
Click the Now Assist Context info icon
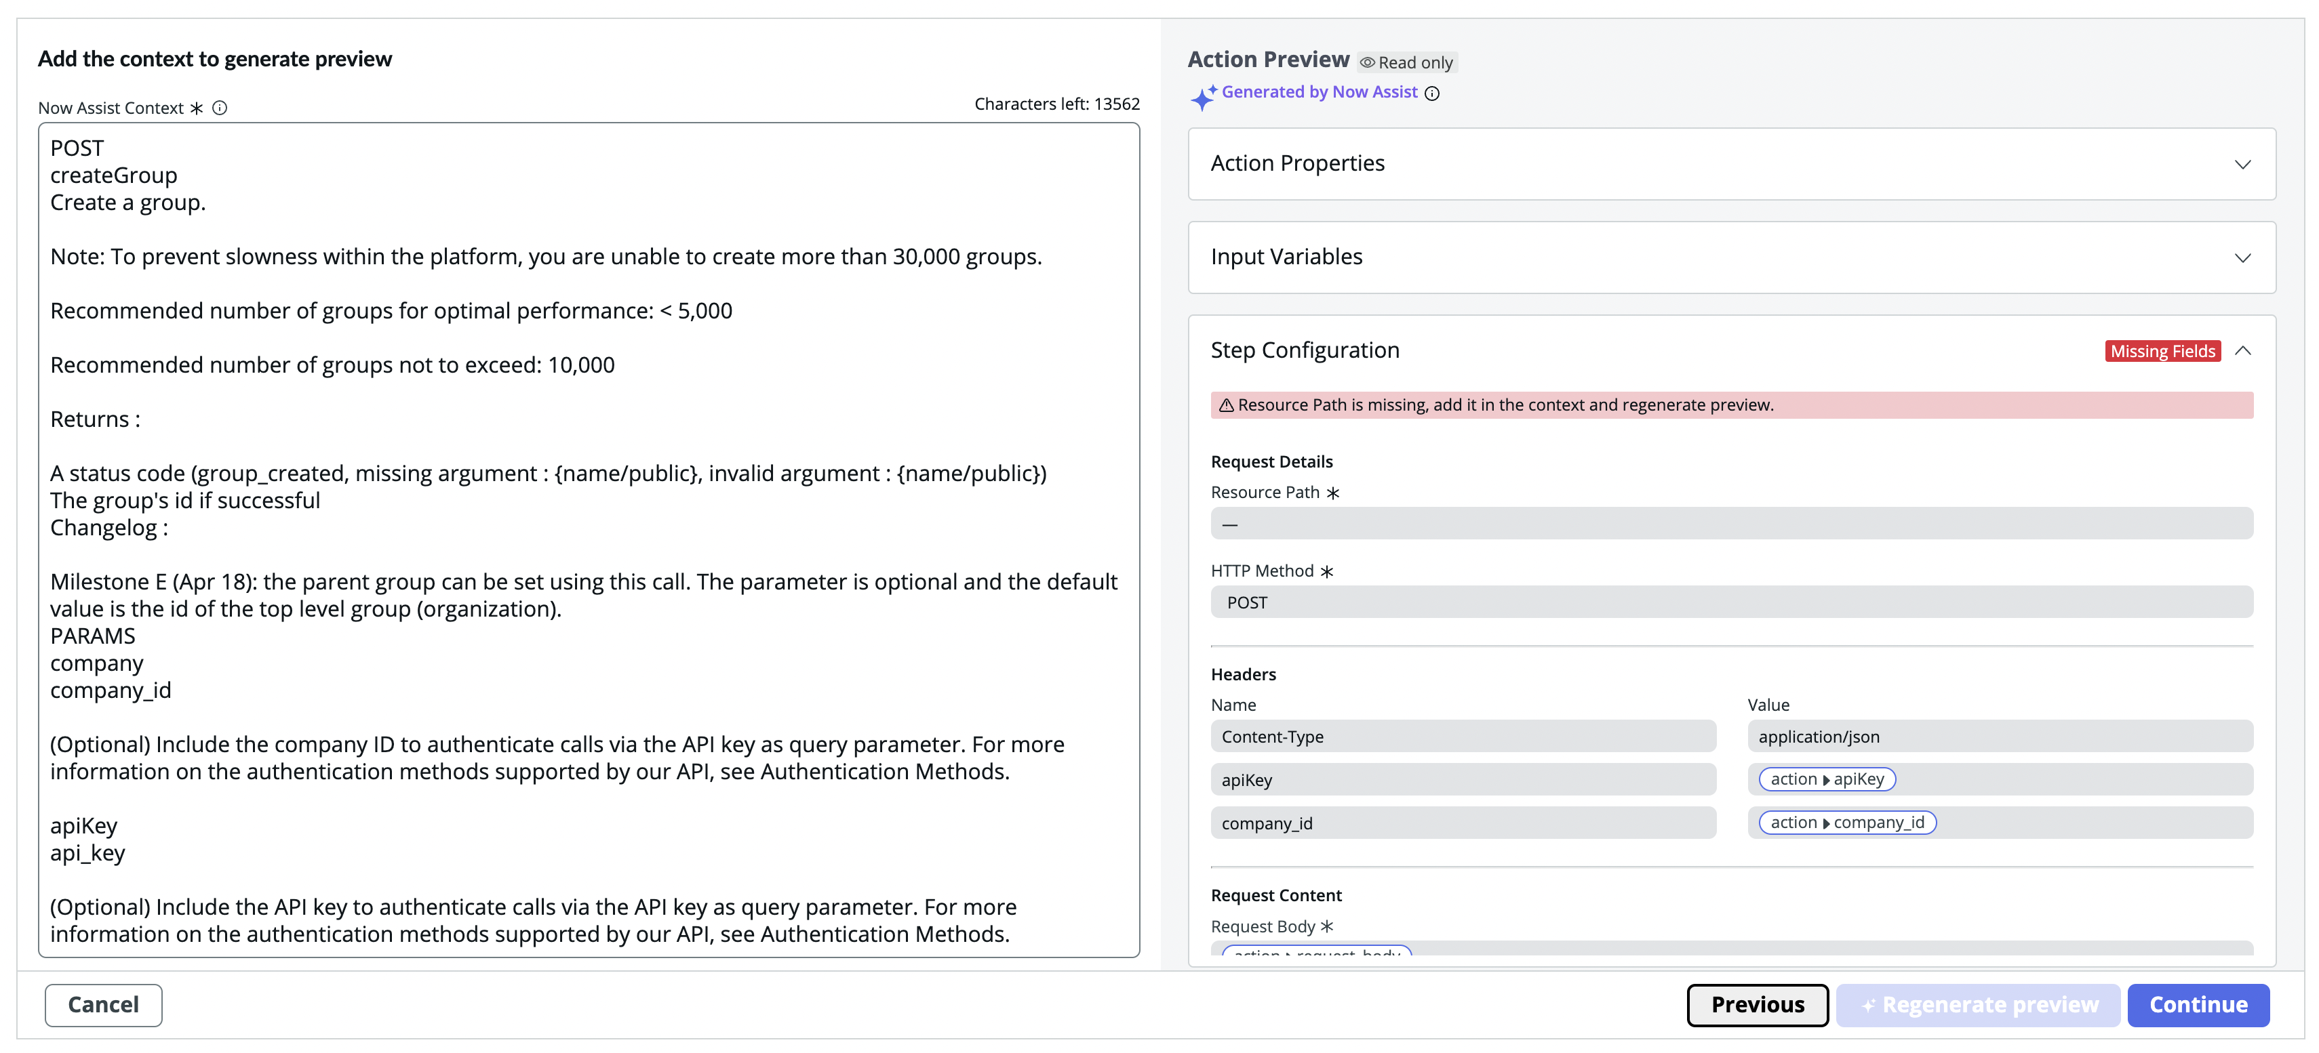click(x=220, y=108)
